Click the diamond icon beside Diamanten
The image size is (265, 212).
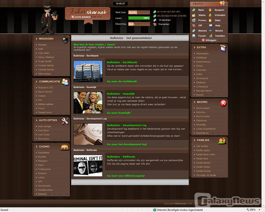[x=155, y=24]
